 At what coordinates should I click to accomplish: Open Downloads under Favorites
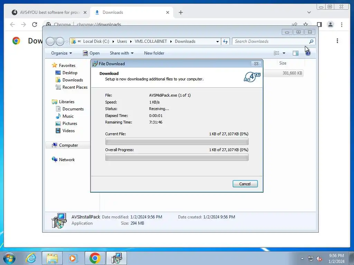click(x=73, y=80)
